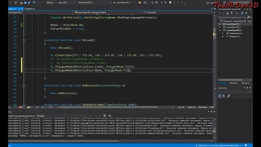Screen dimensions: 261x147
Task: Start debugging with the green play button
Action: pos(114,3)
